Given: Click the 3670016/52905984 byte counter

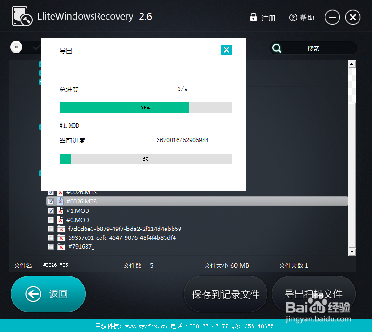Looking at the screenshot, I should point(182,140).
